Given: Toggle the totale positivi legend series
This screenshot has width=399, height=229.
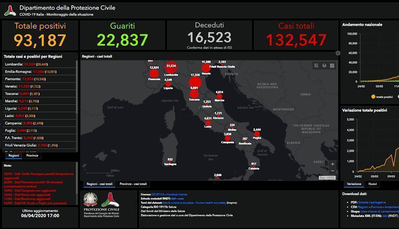Looking at the screenshot, I should pos(382,97).
